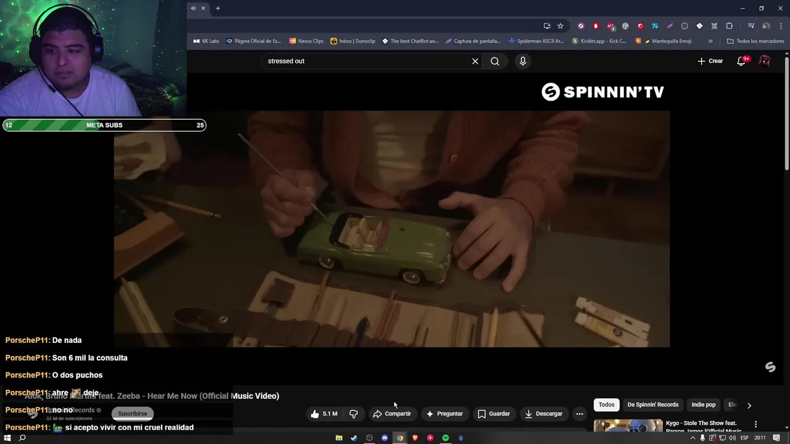
Task: Open Spotify from the taskbar
Action: (x=446, y=438)
